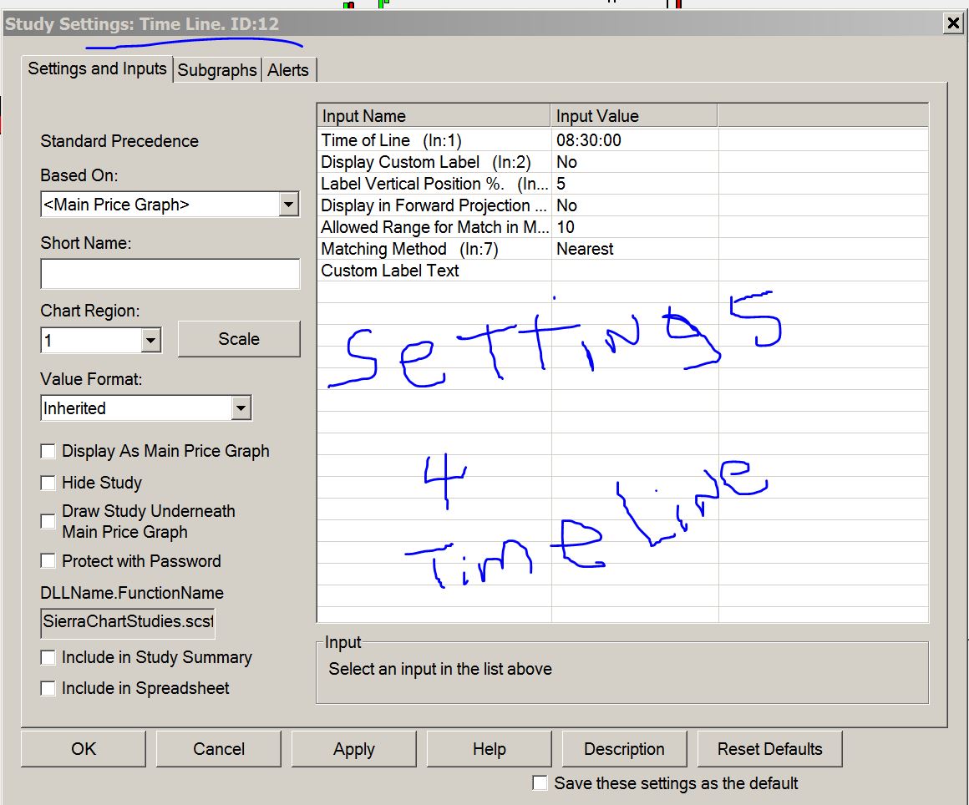
Task: Click the Short Name input field
Action: [x=170, y=274]
